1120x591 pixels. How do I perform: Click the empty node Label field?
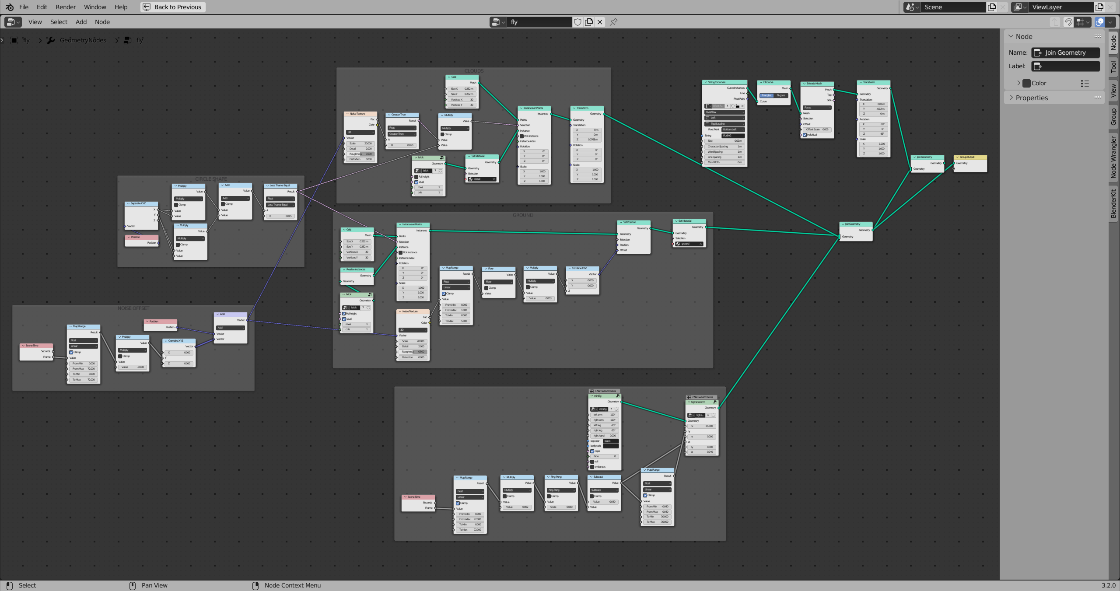click(x=1066, y=66)
